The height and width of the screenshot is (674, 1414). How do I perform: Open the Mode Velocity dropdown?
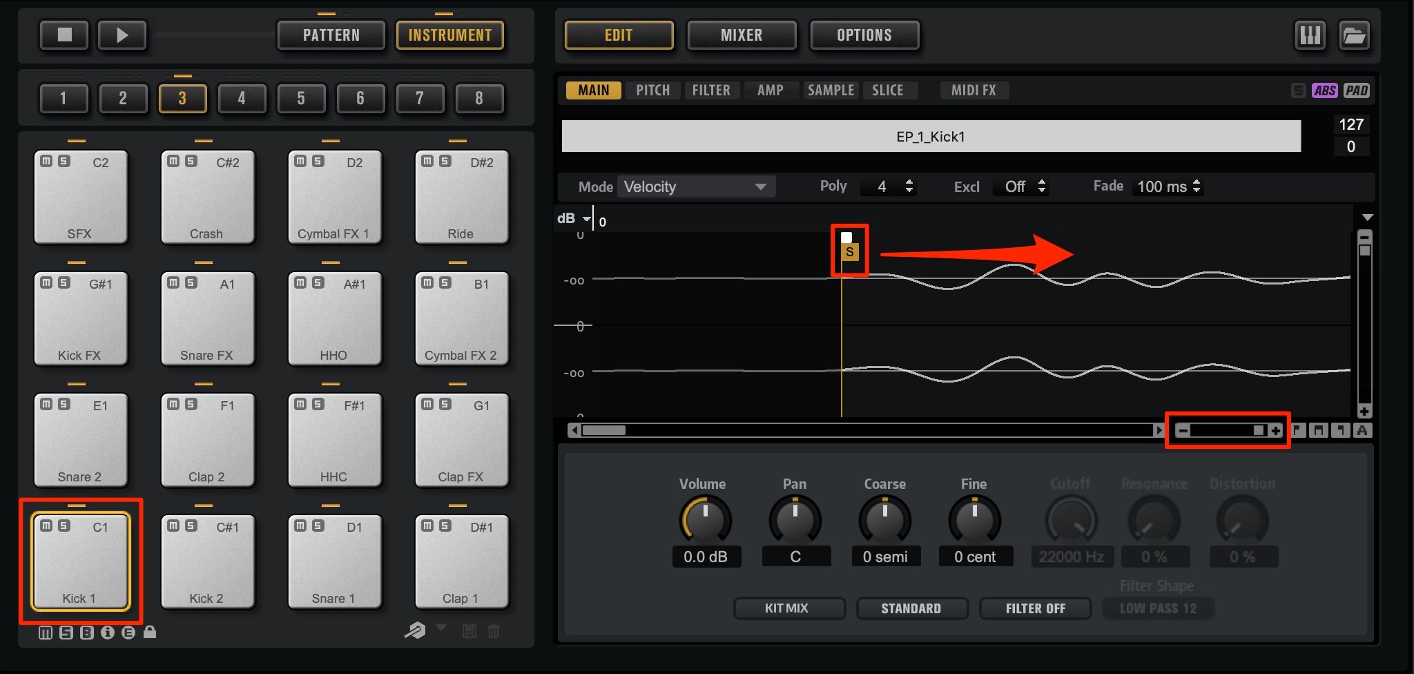(696, 186)
